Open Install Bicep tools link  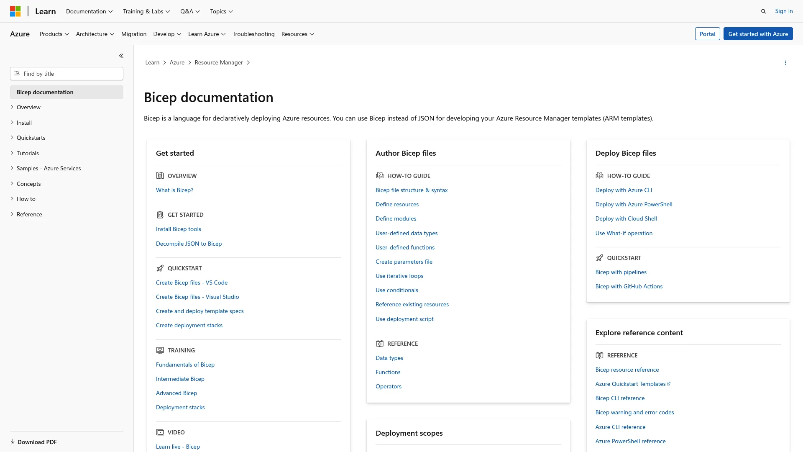[178, 229]
